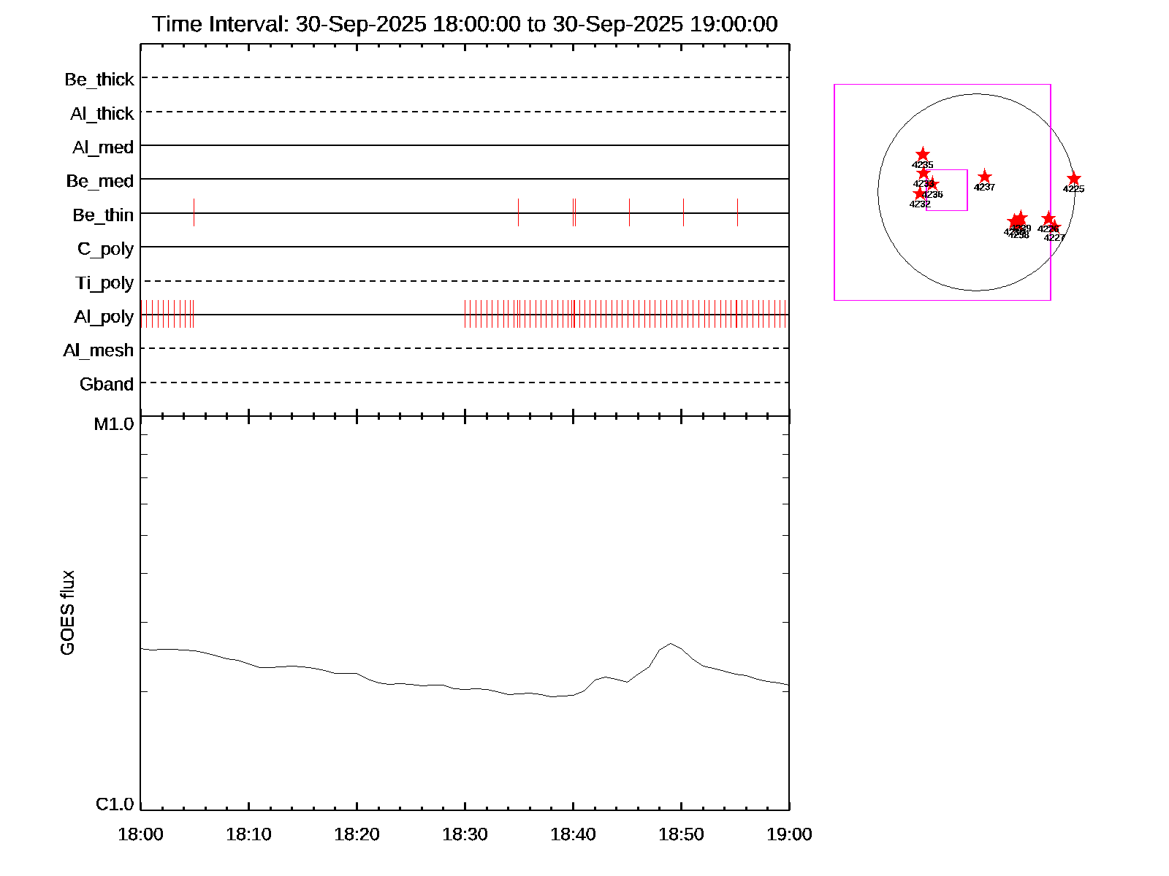Click the red star above label 4233
The height and width of the screenshot is (876, 1169).
923,173
